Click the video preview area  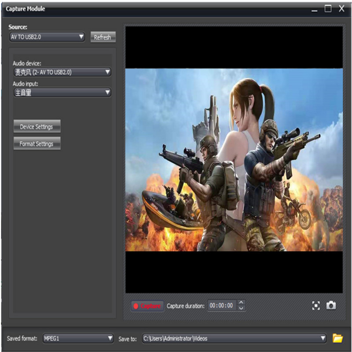234,159
